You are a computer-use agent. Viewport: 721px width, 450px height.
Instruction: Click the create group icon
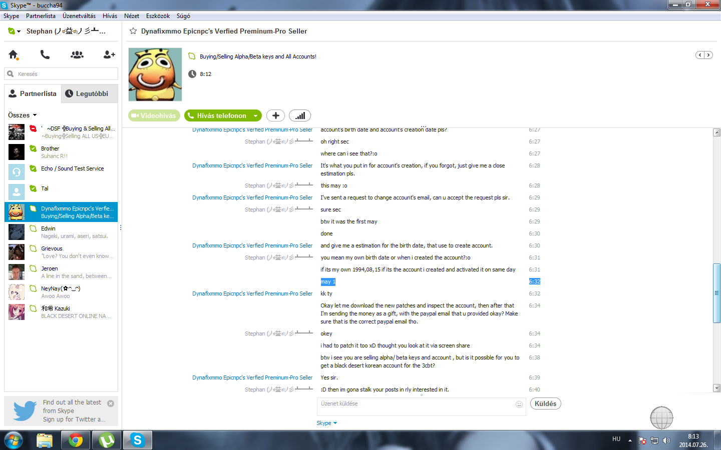pos(77,54)
